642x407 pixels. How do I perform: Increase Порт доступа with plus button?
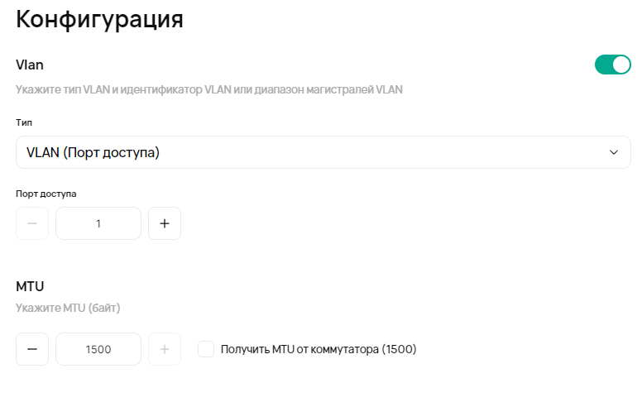click(165, 223)
